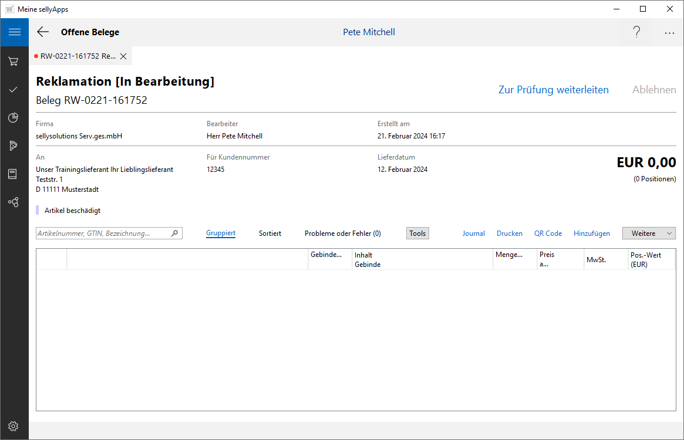
Task: Open the hamburger navigation menu
Action: pyautogui.click(x=14, y=32)
